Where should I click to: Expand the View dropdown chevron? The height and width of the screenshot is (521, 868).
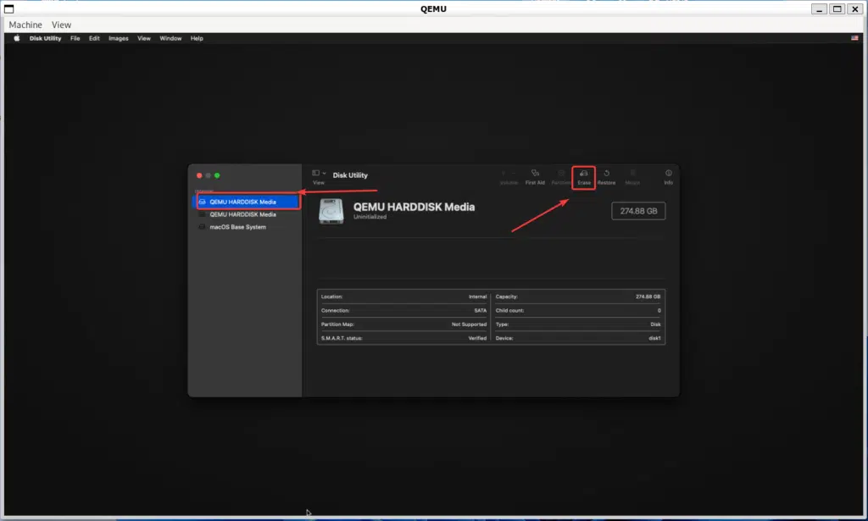click(324, 173)
